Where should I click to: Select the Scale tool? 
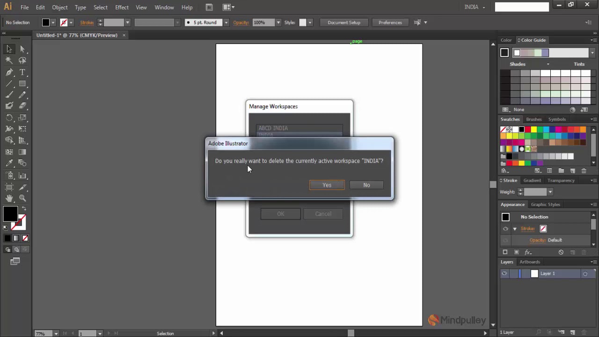(x=22, y=117)
